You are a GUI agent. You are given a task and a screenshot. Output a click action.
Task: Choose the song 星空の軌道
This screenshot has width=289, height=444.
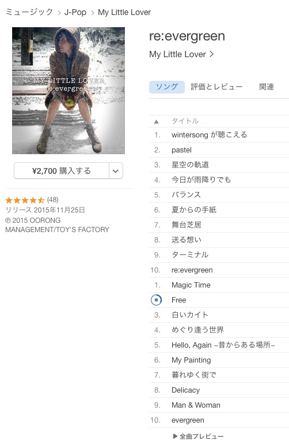[x=219, y=165]
